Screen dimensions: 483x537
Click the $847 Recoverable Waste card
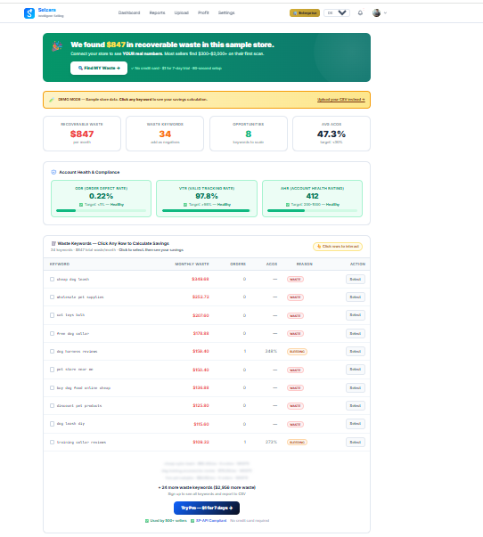tap(82, 134)
